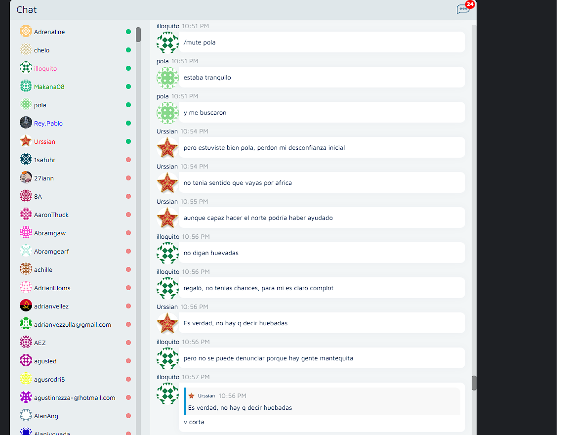Click the quoted Urssian message block

click(x=322, y=402)
